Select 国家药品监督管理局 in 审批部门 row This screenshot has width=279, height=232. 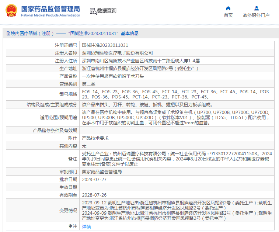[x=102, y=172]
